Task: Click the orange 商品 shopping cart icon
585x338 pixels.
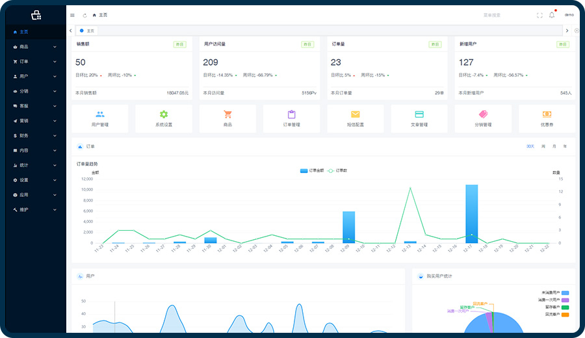Action: coord(227,114)
